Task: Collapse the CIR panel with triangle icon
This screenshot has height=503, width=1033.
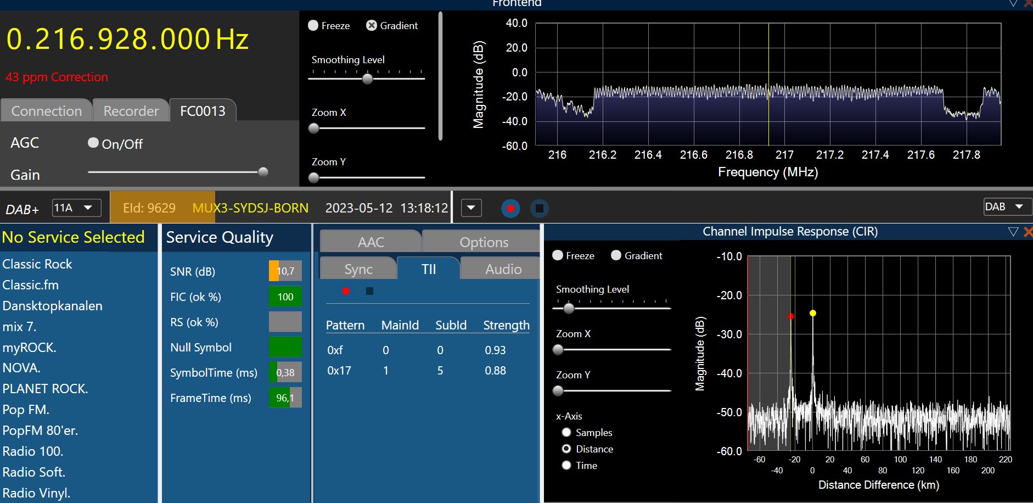Action: tap(1013, 232)
